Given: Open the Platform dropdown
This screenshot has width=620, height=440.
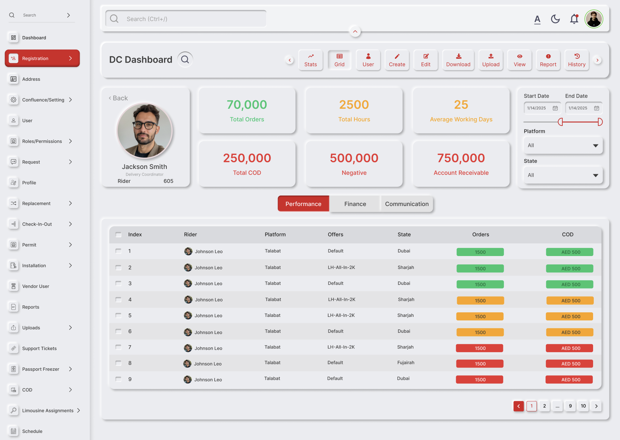Looking at the screenshot, I should (x=563, y=146).
